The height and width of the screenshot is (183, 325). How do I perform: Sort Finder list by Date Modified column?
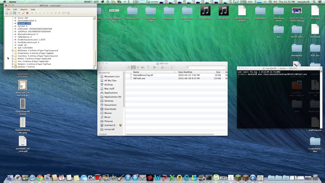192,72
